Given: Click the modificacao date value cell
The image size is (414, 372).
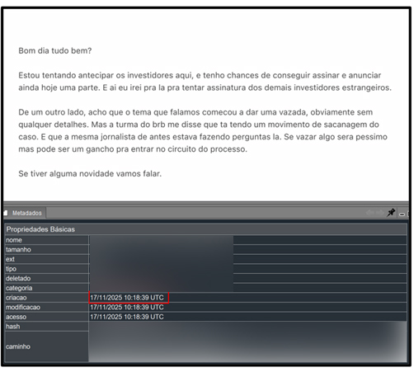Looking at the screenshot, I should pyautogui.click(x=247, y=307).
